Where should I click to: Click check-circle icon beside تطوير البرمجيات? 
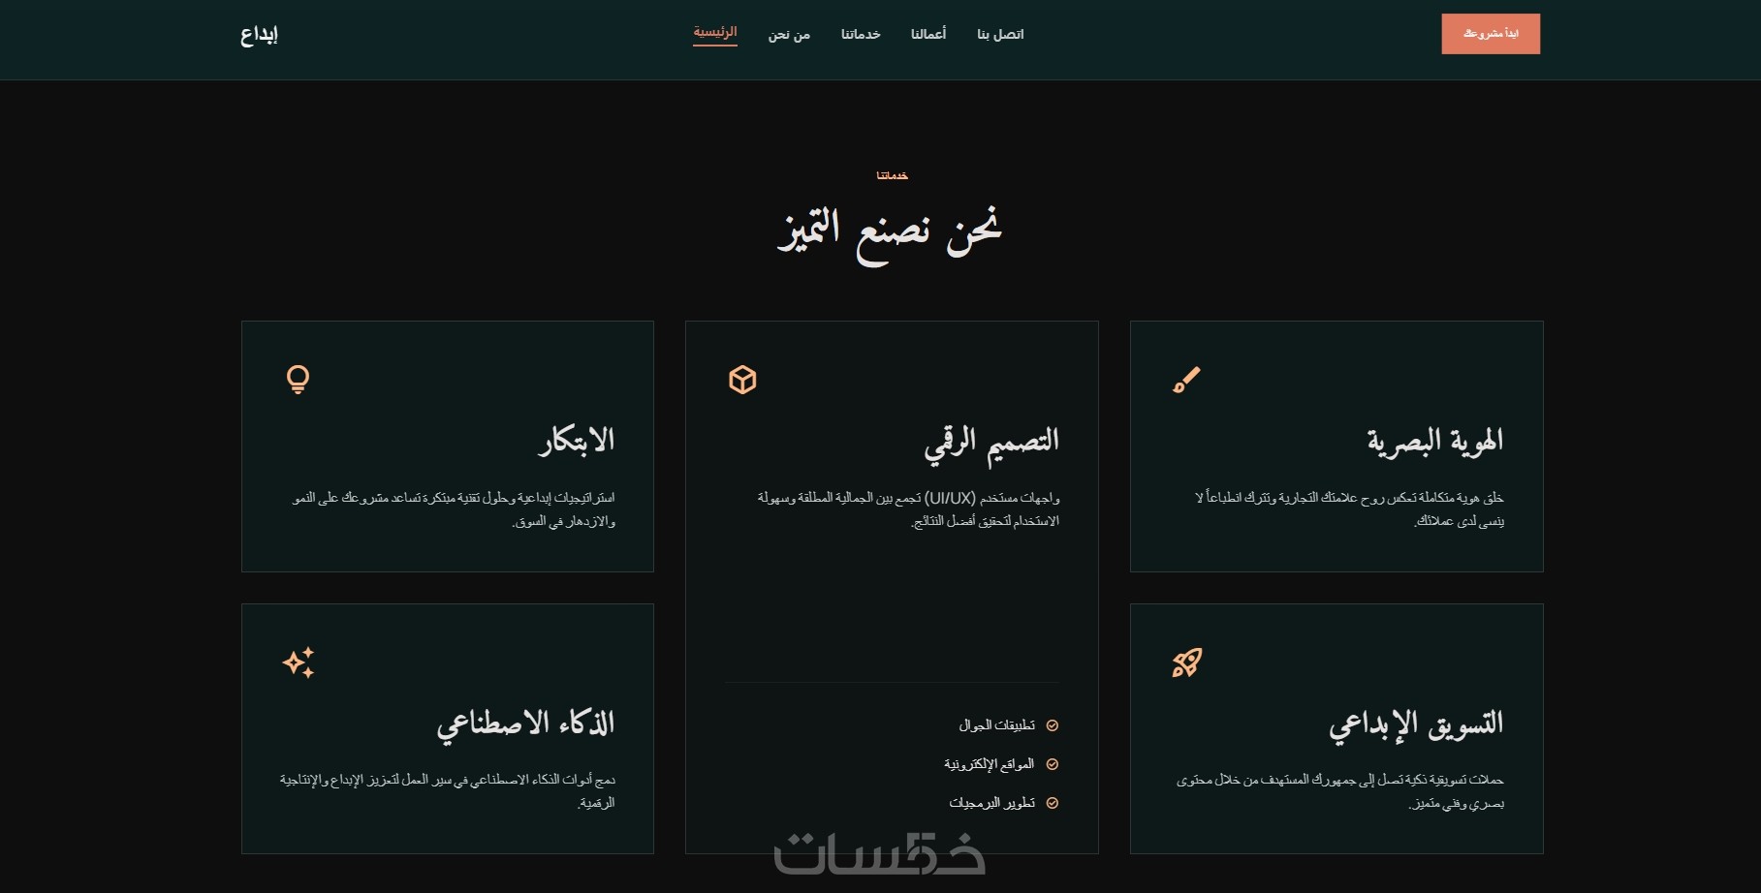(1053, 803)
